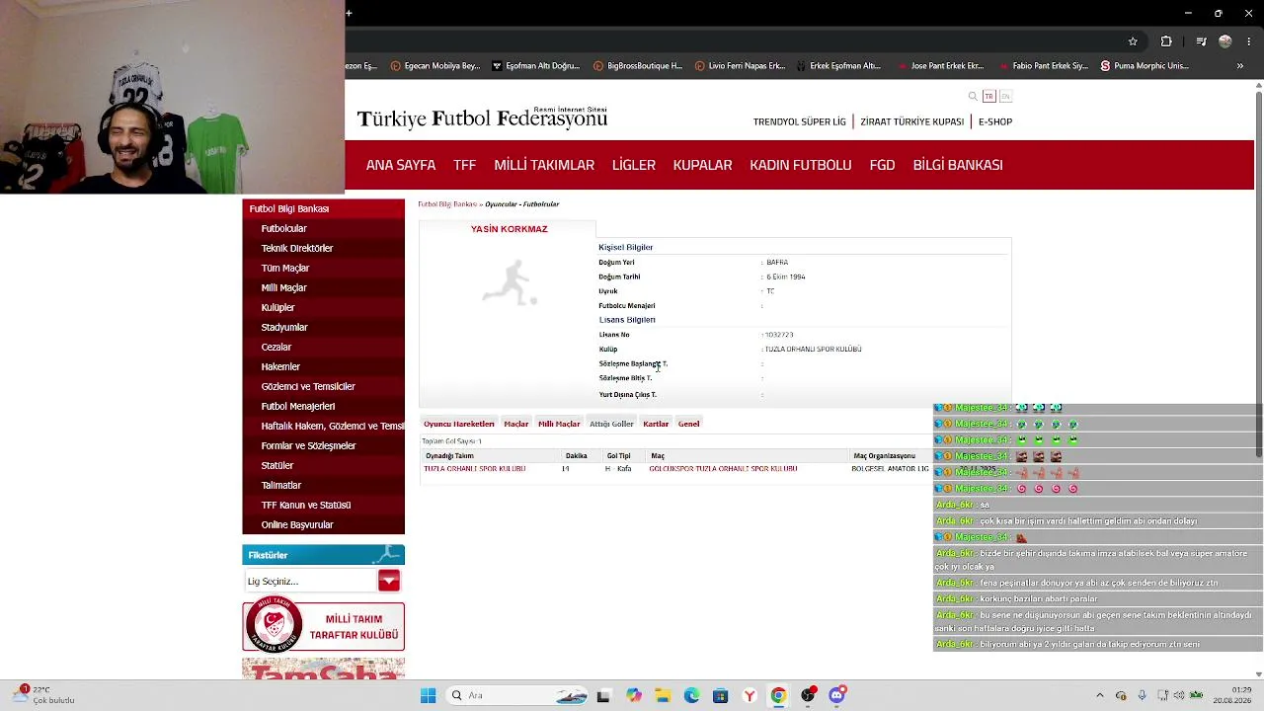
Task: Open the Windows Start button
Action: tap(428, 695)
